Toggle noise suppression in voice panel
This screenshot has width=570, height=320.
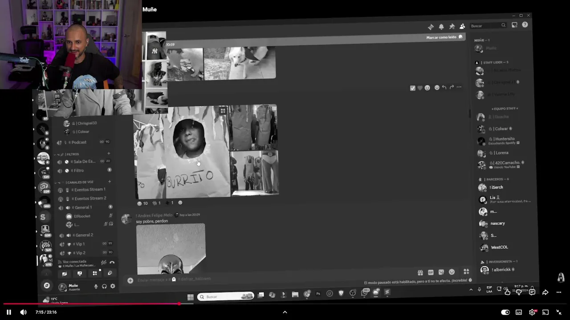tap(104, 263)
